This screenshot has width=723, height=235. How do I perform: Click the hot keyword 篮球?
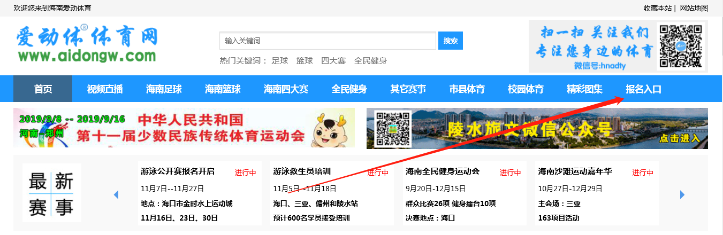305,61
